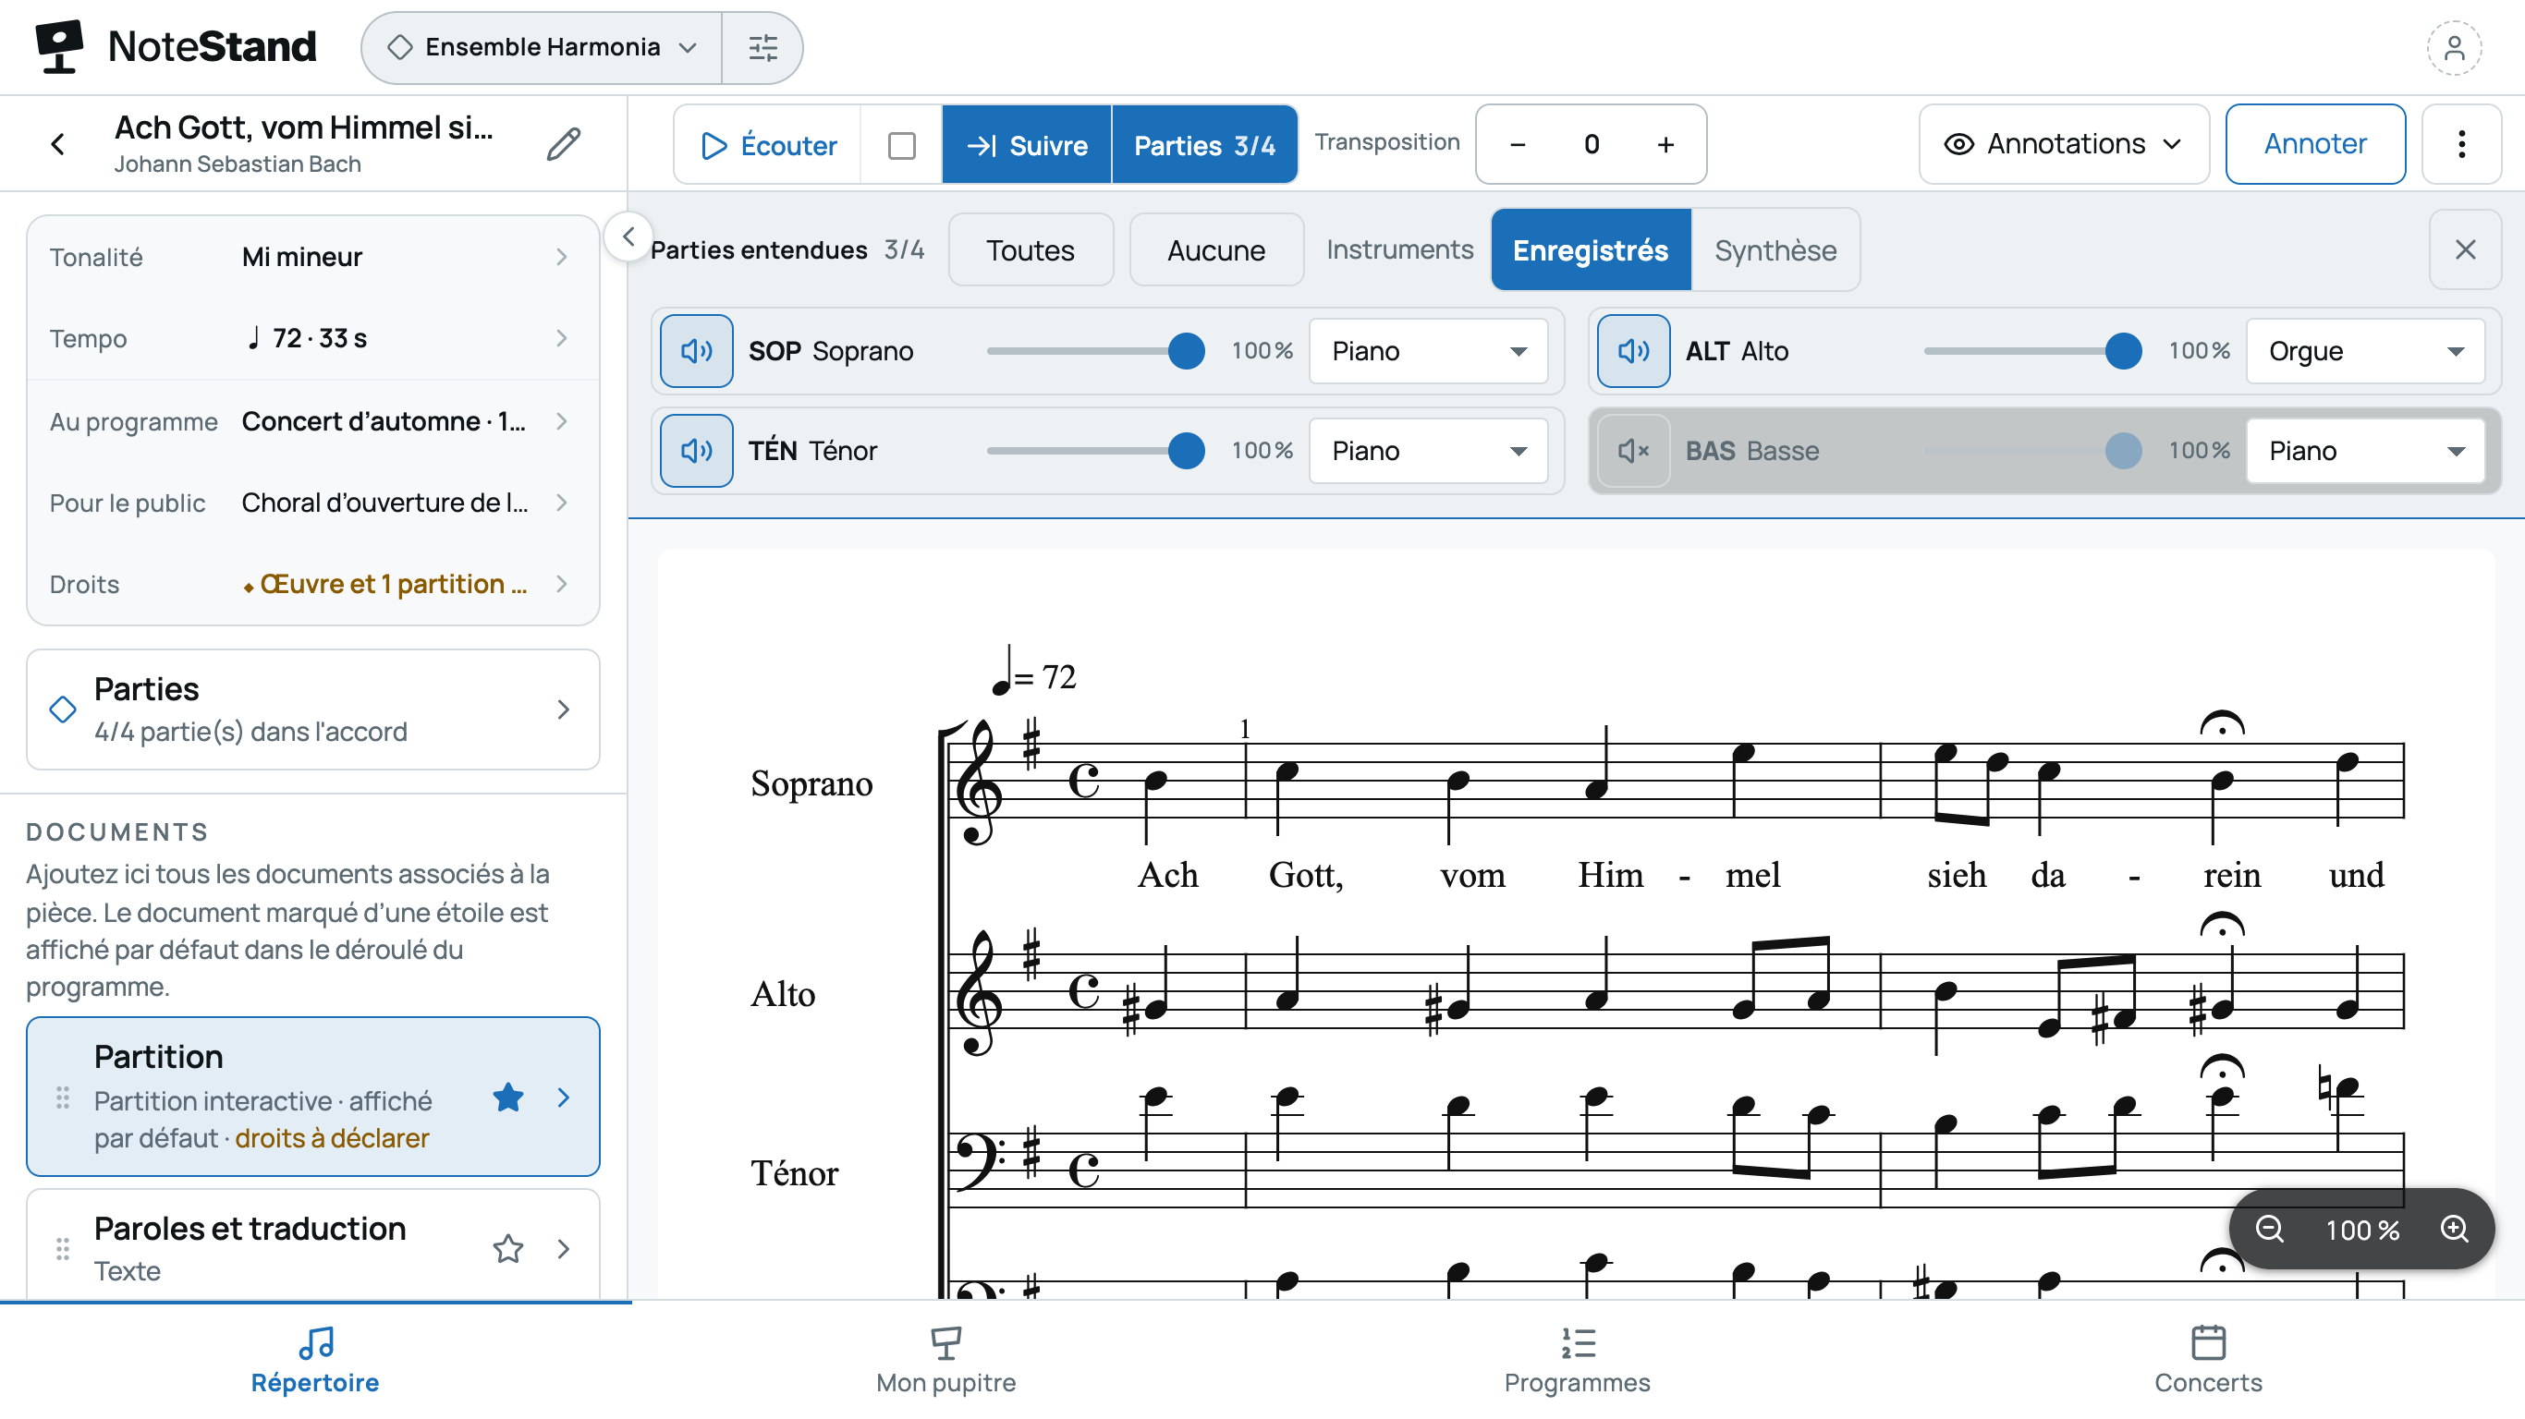Image resolution: width=2525 pixels, height=1419 pixels.
Task: Click the Annoter button
Action: (x=2315, y=144)
